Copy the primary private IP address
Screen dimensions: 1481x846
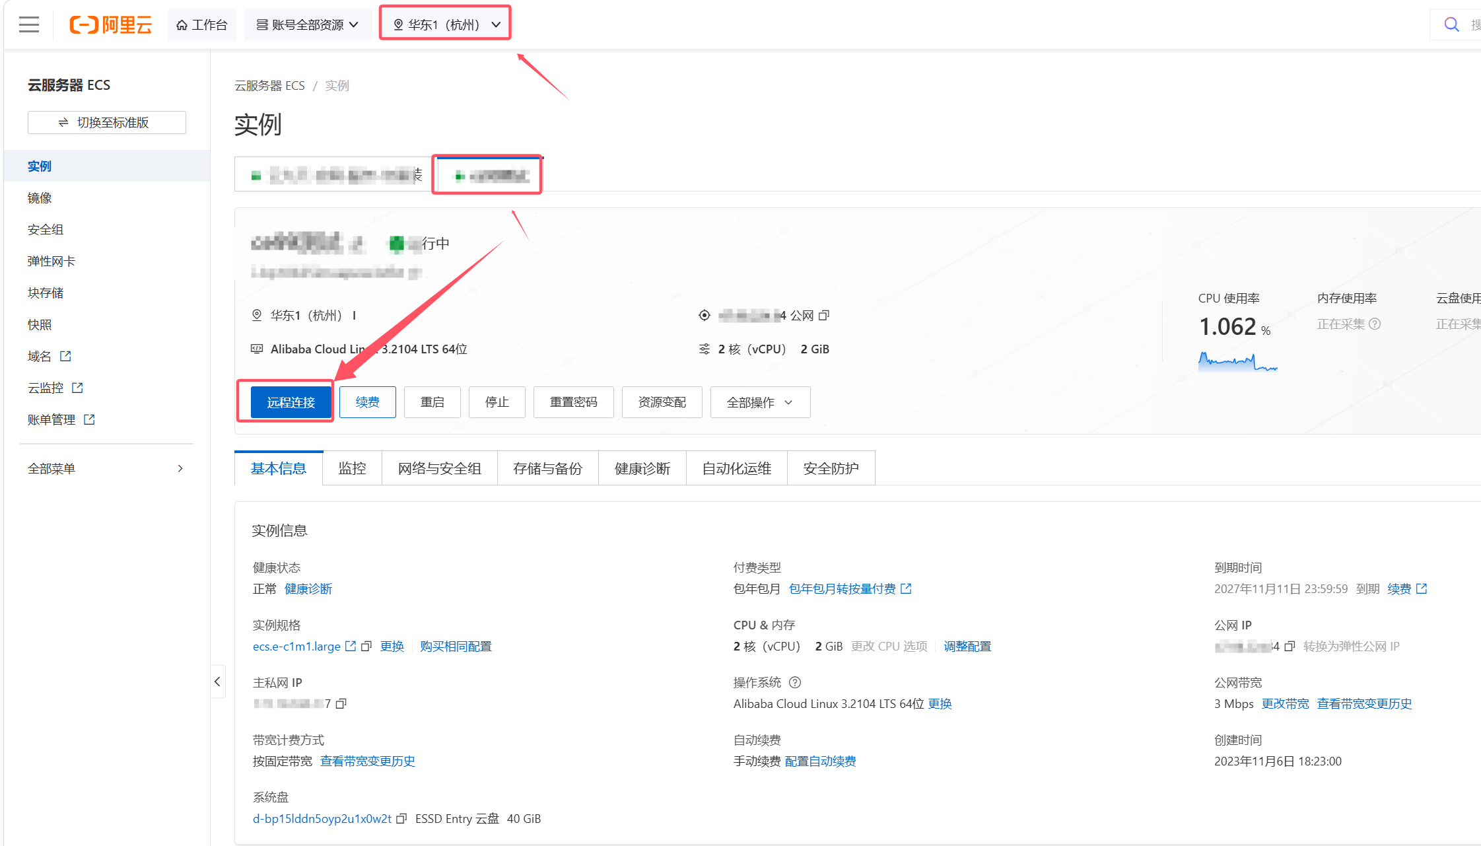point(341,704)
